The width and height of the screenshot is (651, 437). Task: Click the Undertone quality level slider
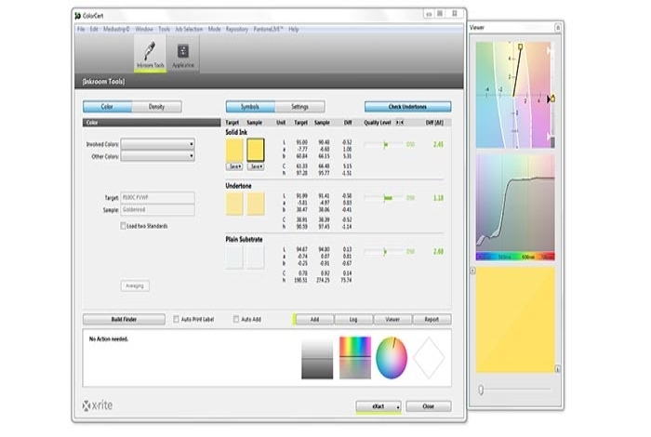(384, 198)
